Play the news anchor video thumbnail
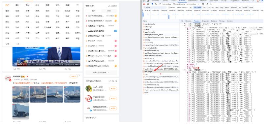269x126 pixels. [x=46, y=56]
